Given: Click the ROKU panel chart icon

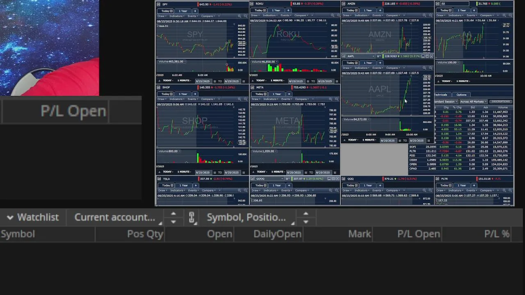Looking at the screenshot, I should pyautogui.click(x=252, y=4).
